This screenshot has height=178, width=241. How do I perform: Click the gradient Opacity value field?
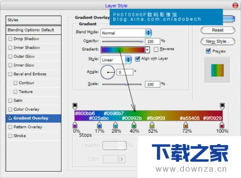click(152, 41)
